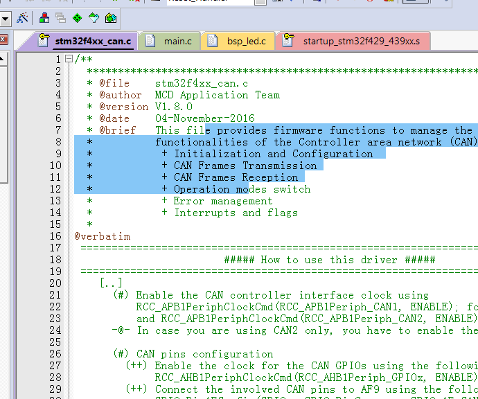Switch to the bsp_led.c tab
Image resolution: width=478 pixels, height=399 pixels.
click(246, 41)
